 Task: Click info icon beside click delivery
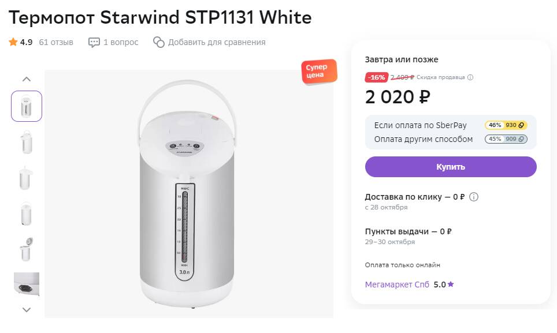tap(474, 197)
